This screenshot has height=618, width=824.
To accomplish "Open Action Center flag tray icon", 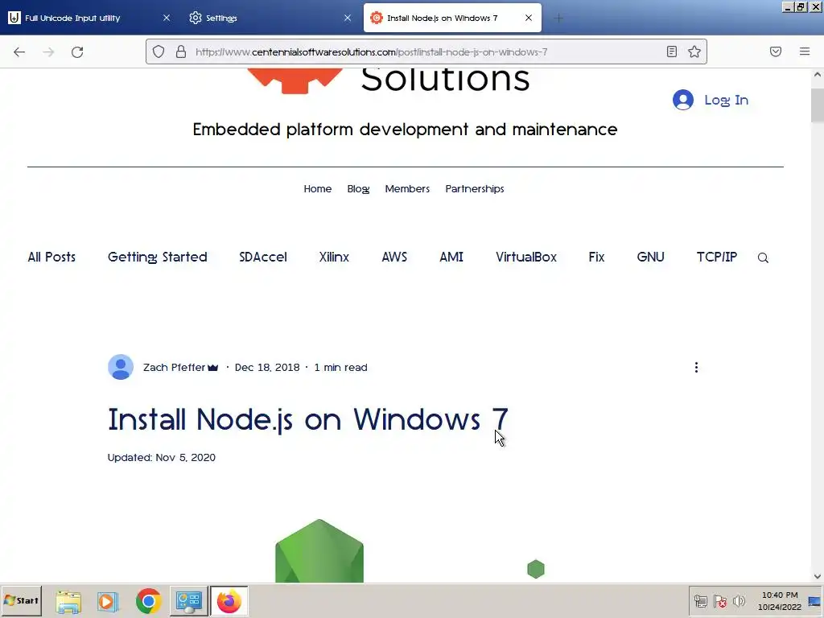I will [720, 601].
